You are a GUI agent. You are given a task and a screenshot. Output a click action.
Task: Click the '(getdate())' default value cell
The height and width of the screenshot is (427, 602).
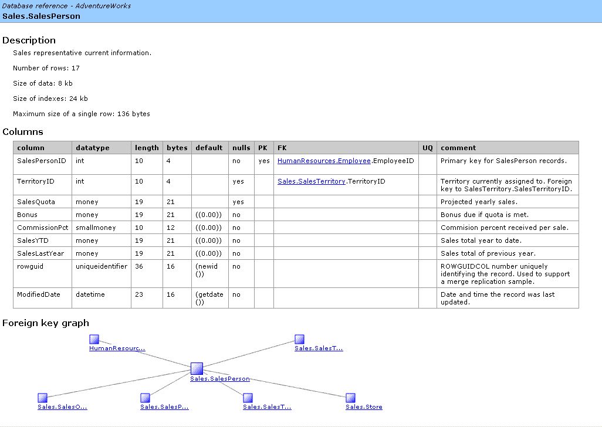pyautogui.click(x=210, y=298)
